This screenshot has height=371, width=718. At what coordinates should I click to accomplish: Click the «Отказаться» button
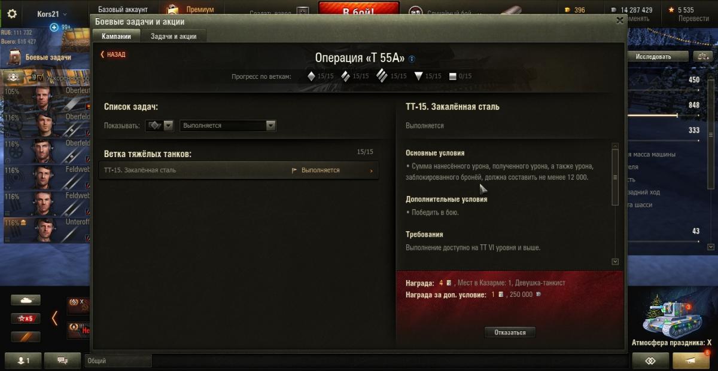pos(510,332)
